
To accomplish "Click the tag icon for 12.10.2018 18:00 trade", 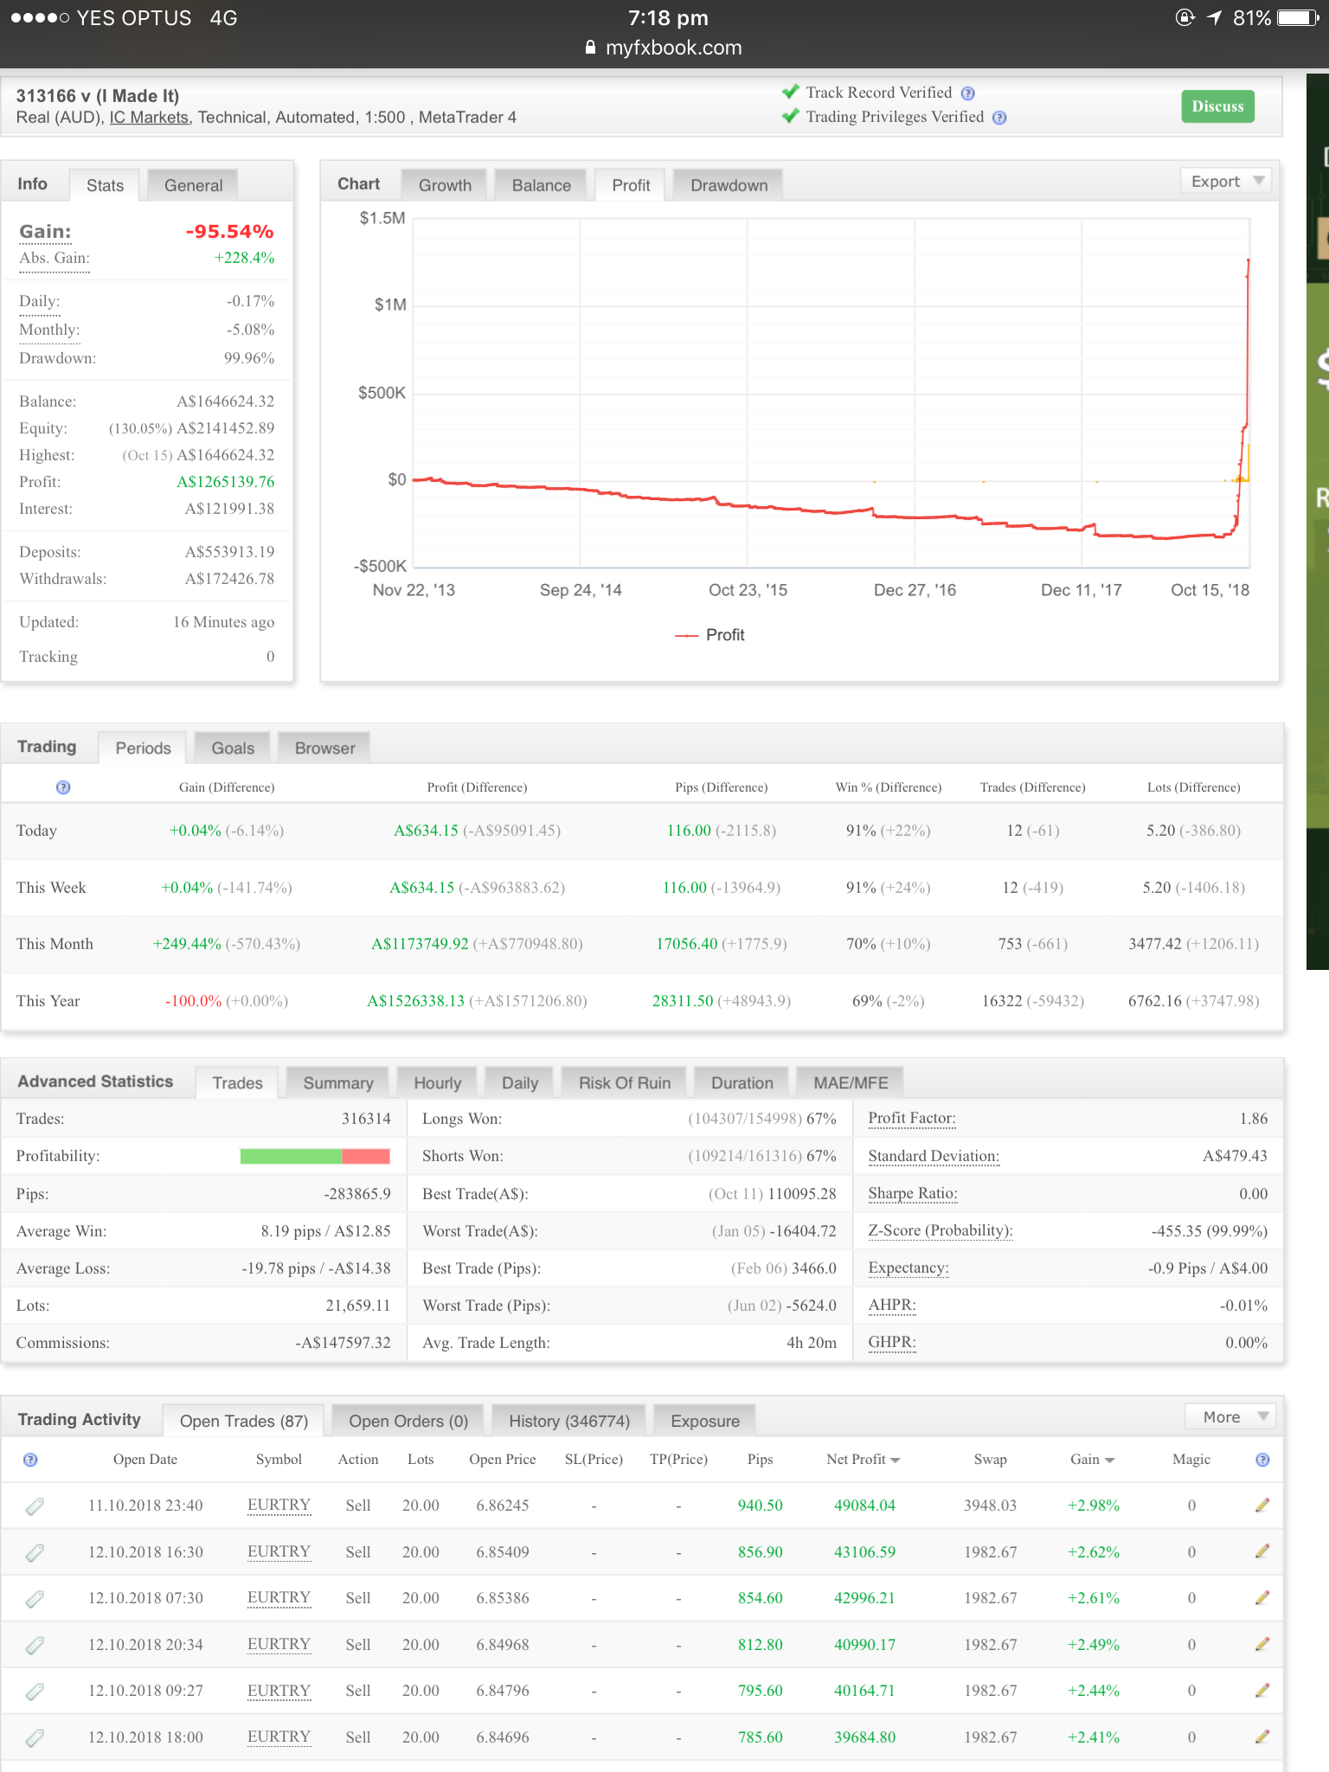I will [x=35, y=1737].
